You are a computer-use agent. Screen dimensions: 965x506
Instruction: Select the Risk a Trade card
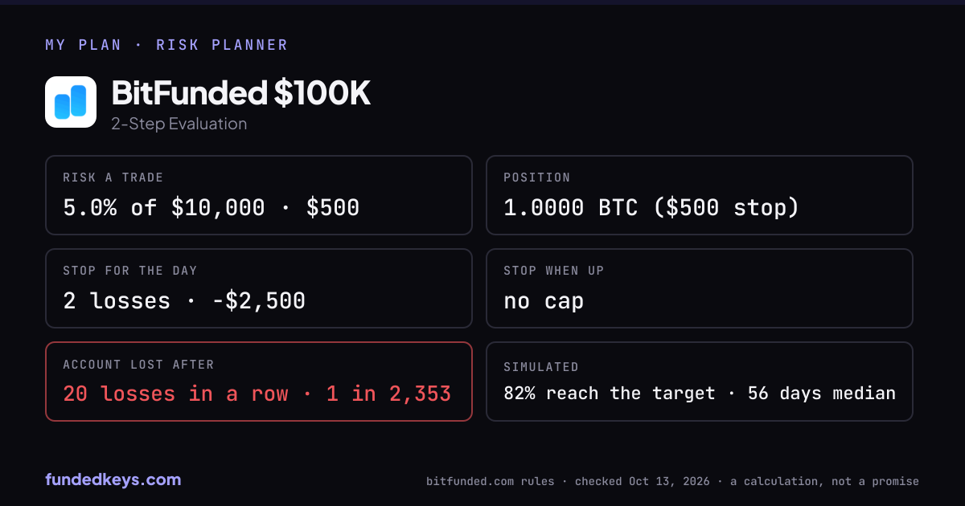click(x=259, y=195)
